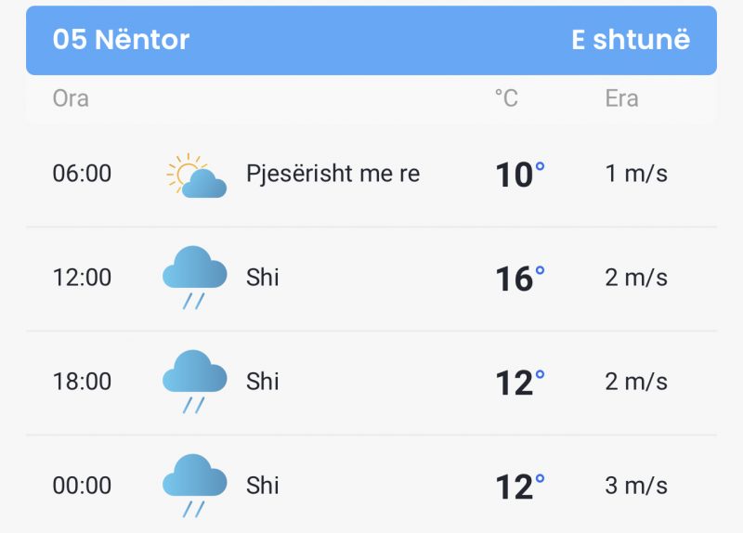Select the 12:00 time entry

coord(82,278)
